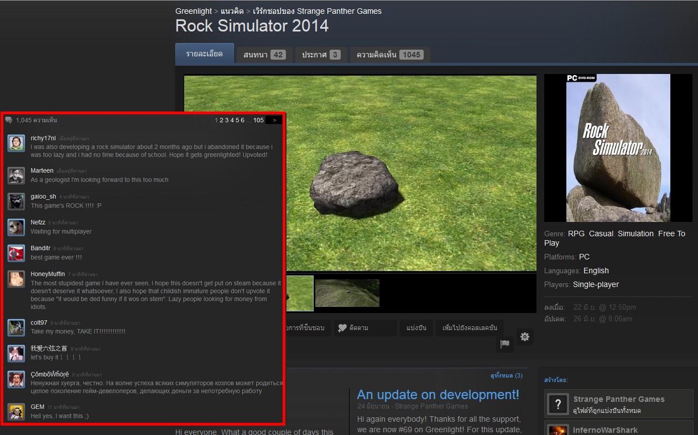
Task: Open comments page 4
Action: point(232,120)
